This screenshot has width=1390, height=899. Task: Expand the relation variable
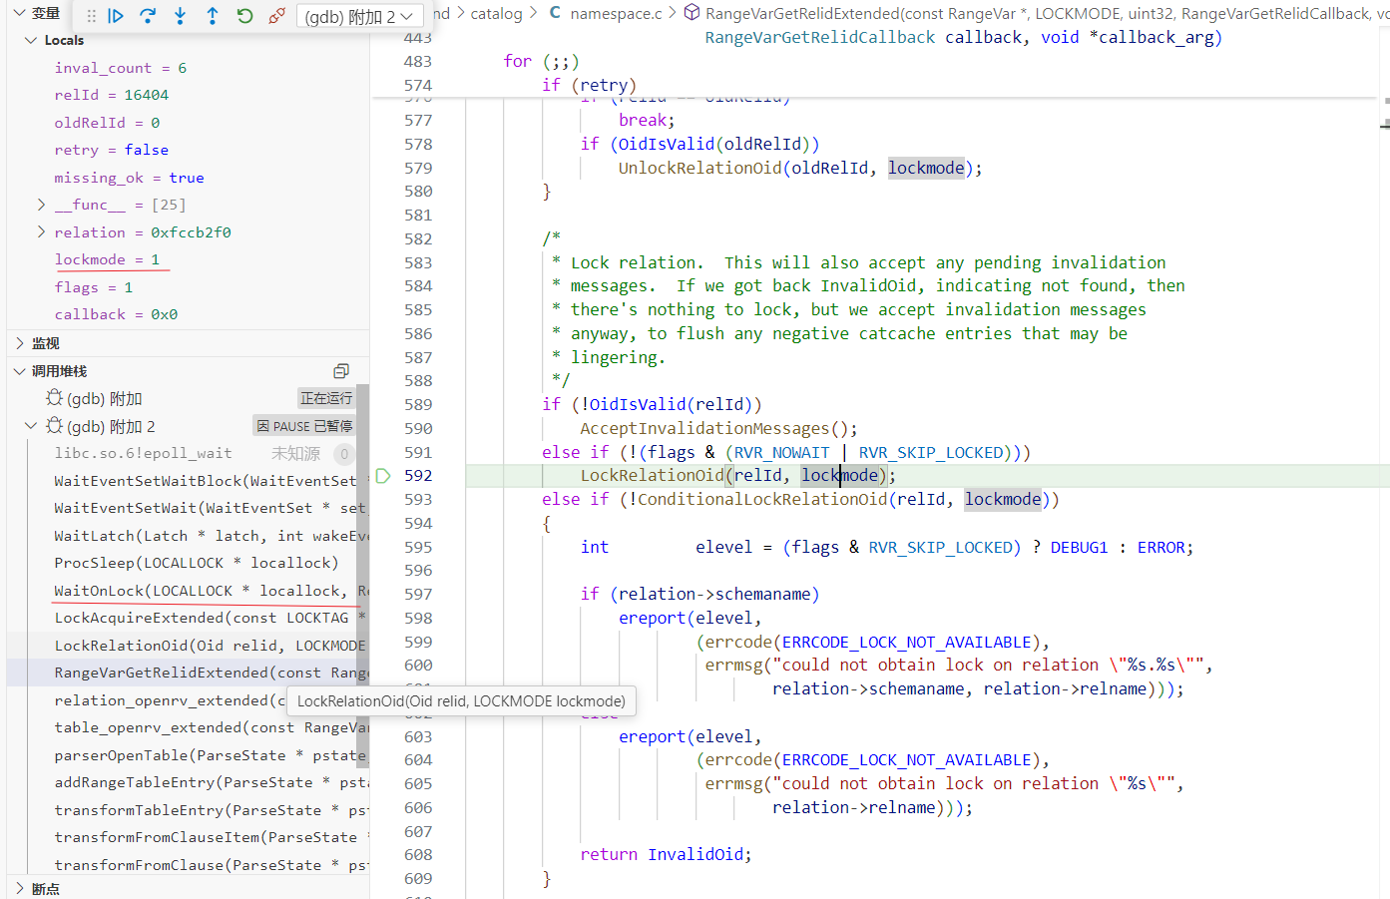(x=41, y=232)
